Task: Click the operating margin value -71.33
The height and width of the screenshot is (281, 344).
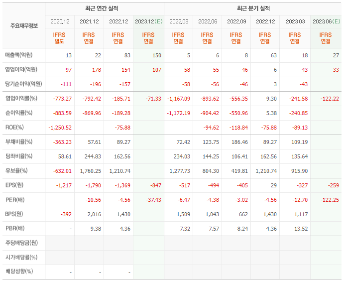Action: (x=153, y=99)
